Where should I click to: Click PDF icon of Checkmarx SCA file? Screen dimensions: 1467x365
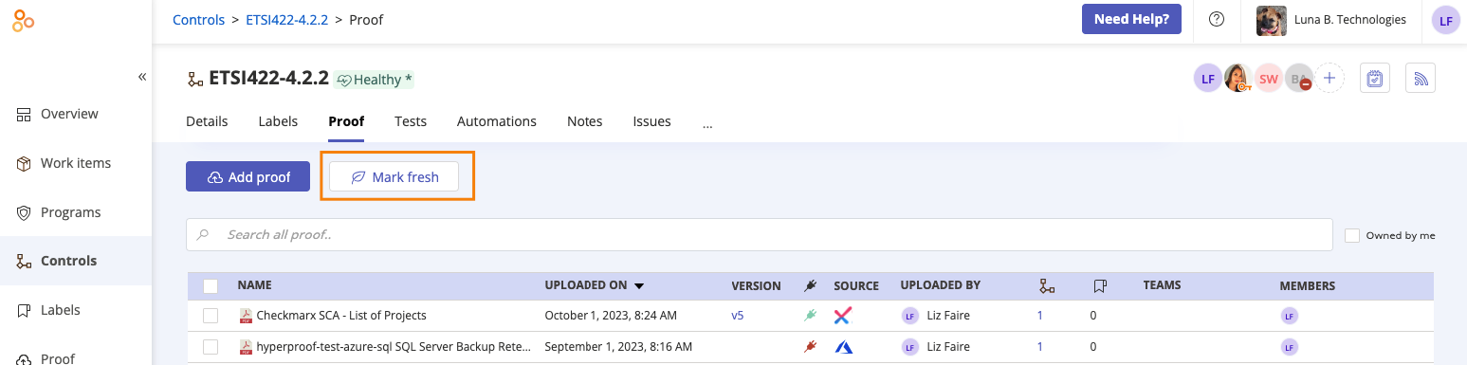click(x=246, y=316)
